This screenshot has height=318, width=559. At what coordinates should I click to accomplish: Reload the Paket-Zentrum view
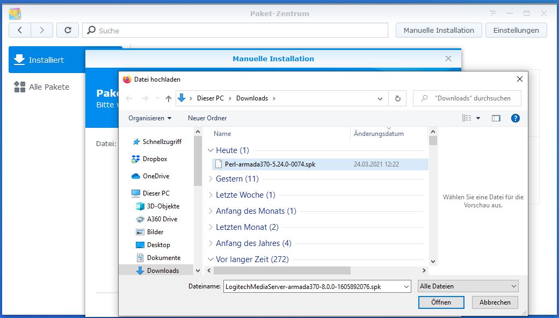coord(68,30)
